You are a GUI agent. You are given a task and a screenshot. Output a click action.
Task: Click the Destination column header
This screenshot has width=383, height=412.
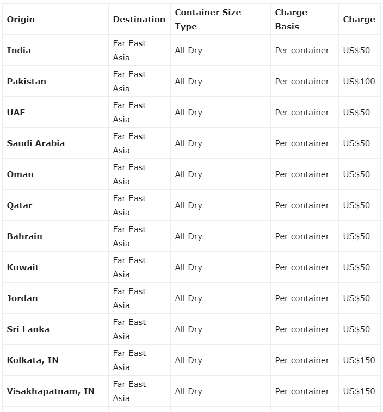pos(139,20)
